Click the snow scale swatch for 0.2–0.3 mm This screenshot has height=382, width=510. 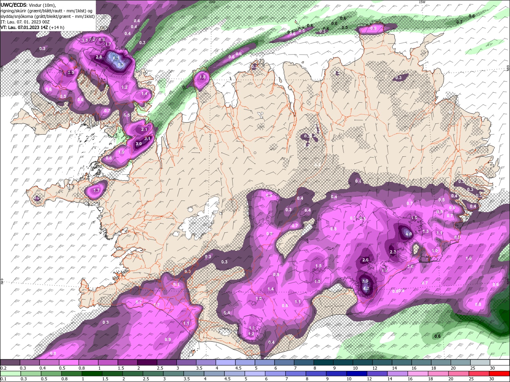[x=10, y=363]
